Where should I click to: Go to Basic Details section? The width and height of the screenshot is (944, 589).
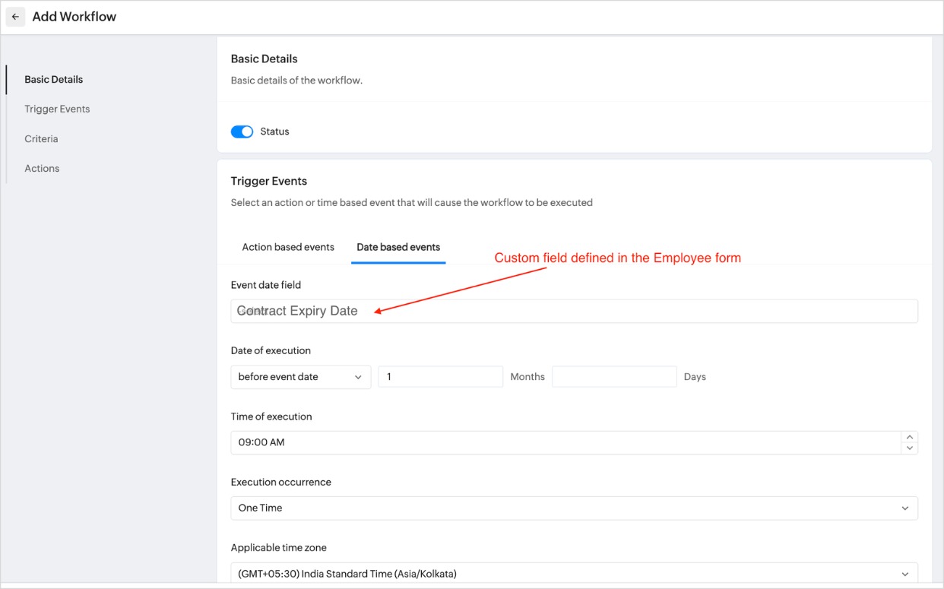pos(53,79)
